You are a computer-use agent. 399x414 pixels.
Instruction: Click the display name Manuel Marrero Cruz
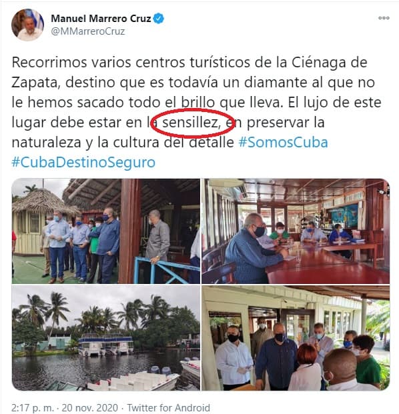point(101,19)
